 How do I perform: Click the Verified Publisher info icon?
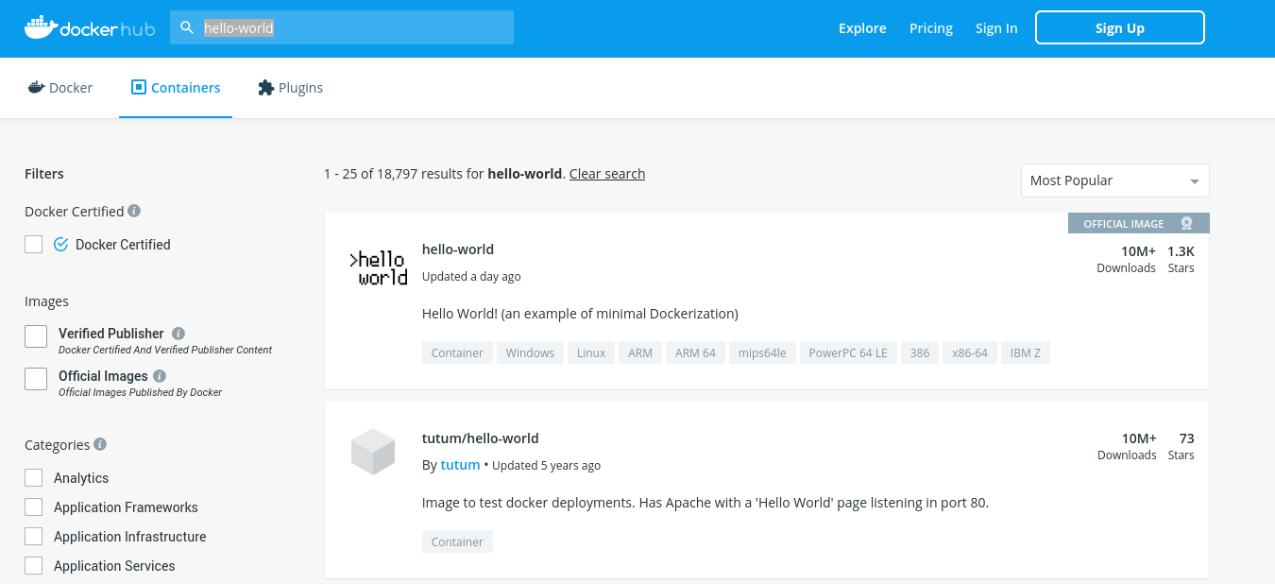pyautogui.click(x=178, y=334)
